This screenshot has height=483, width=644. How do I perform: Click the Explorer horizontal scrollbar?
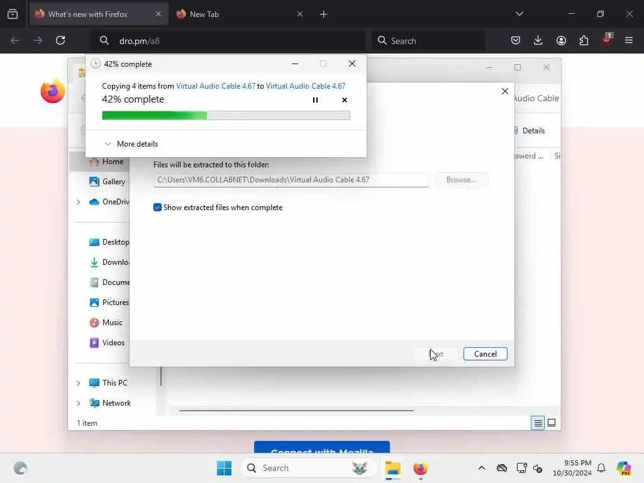pos(296,410)
